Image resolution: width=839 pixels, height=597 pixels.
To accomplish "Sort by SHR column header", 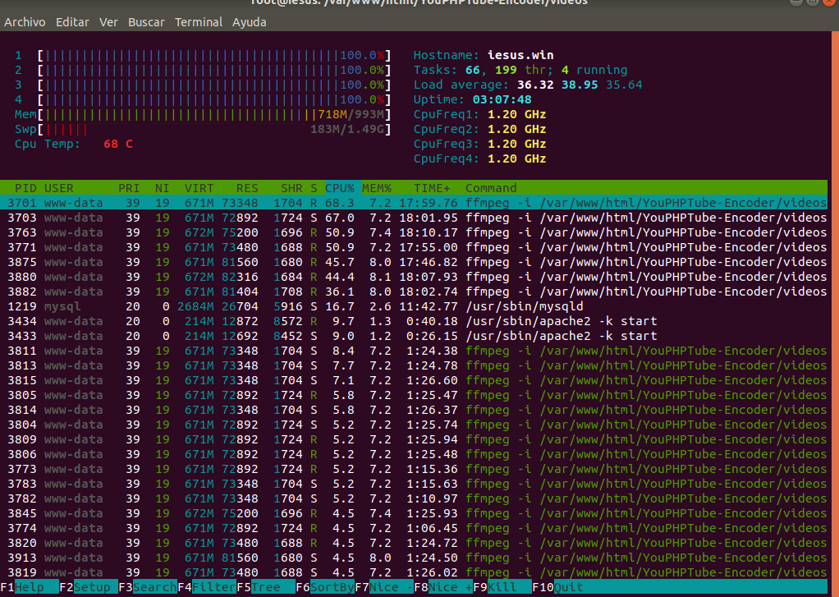I will tap(291, 188).
